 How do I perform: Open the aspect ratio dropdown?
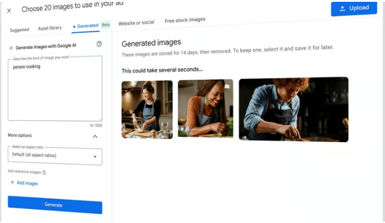pyautogui.click(x=55, y=156)
